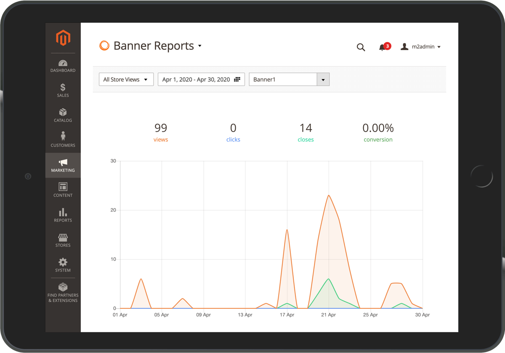The width and height of the screenshot is (505, 353).
Task: Open the Stores section
Action: pos(63,240)
